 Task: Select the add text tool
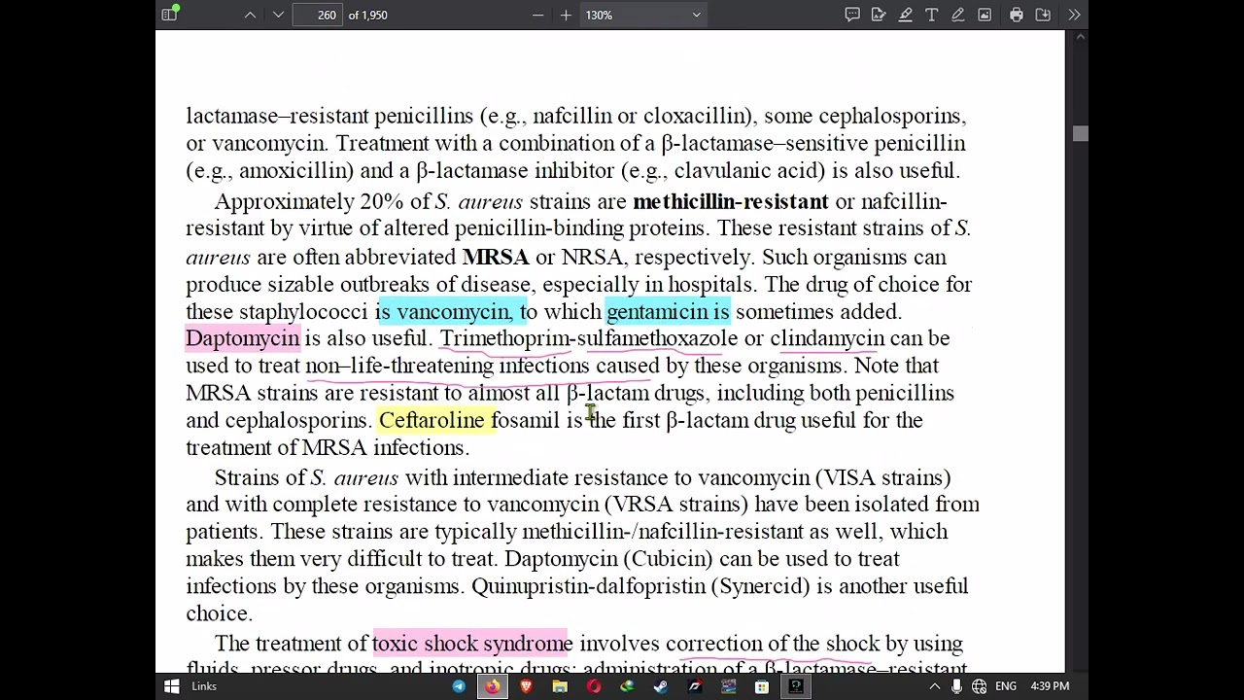pos(931,15)
